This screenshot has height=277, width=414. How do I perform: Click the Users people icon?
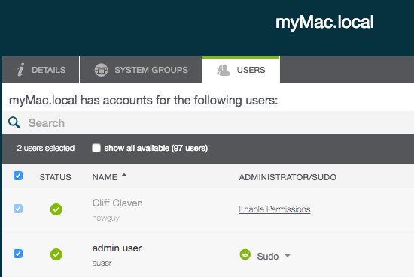pyautogui.click(x=224, y=70)
